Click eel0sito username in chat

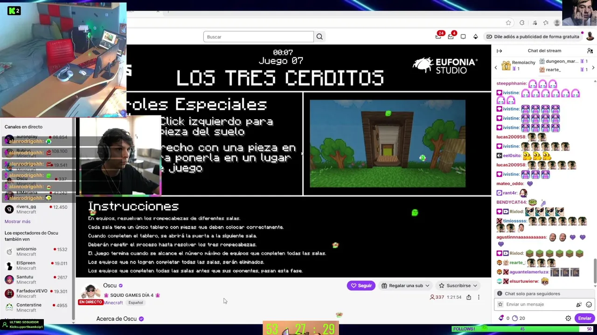tap(512, 156)
